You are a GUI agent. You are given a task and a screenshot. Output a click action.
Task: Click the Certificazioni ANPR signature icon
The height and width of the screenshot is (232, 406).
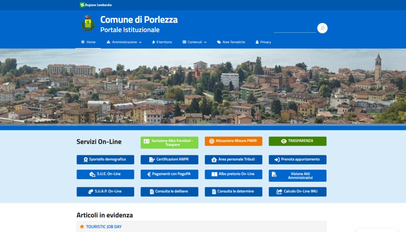[152, 160]
